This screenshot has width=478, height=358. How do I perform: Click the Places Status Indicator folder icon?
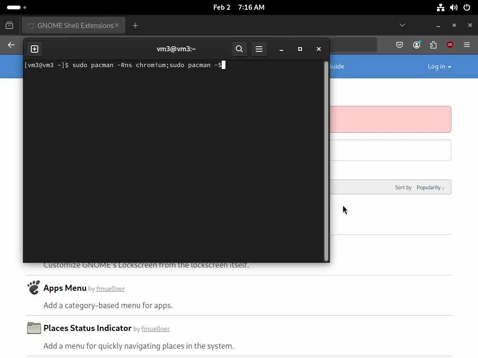point(34,328)
